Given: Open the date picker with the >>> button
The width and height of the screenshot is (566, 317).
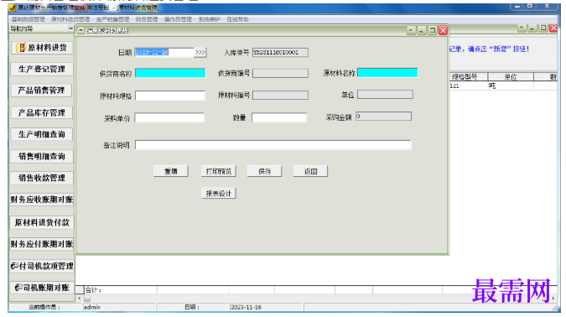Looking at the screenshot, I should point(200,52).
